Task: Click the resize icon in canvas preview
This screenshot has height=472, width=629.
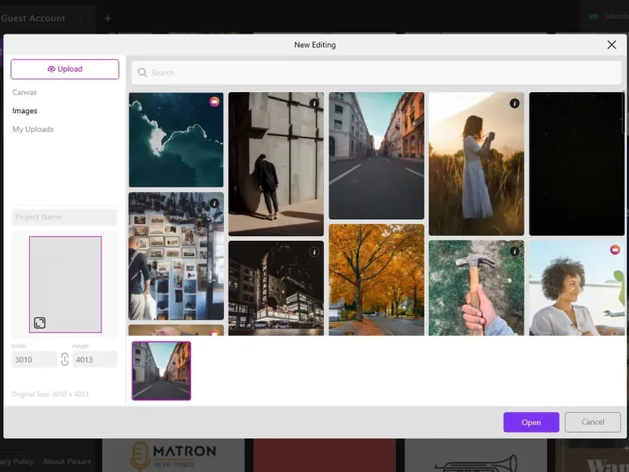Action: [x=39, y=323]
